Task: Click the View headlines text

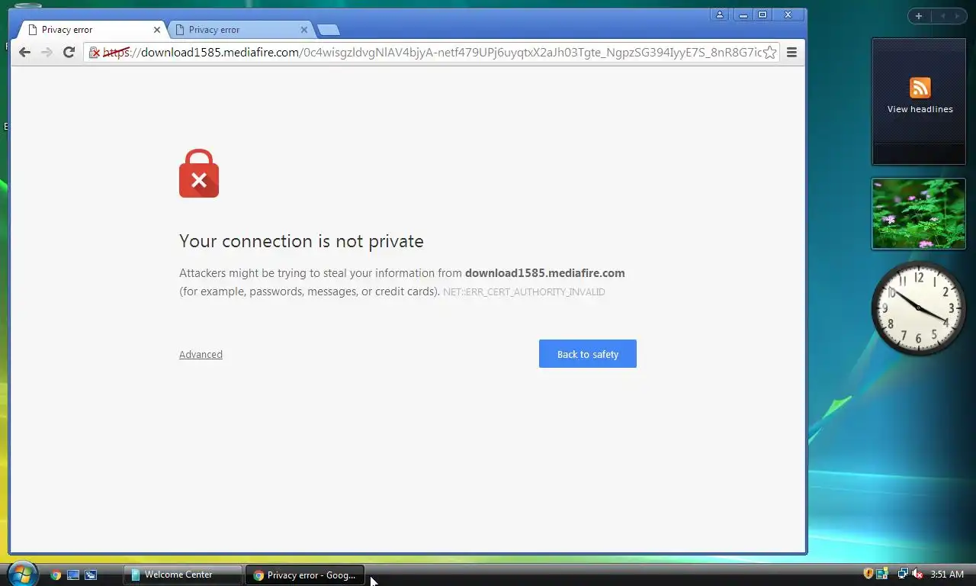Action: (920, 109)
